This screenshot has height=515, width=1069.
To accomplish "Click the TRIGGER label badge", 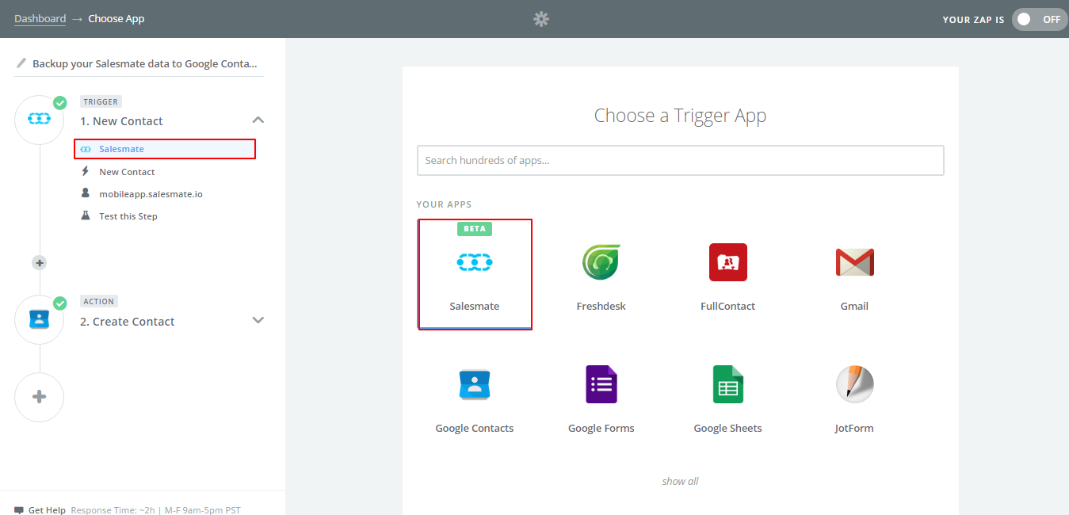I will click(x=101, y=101).
